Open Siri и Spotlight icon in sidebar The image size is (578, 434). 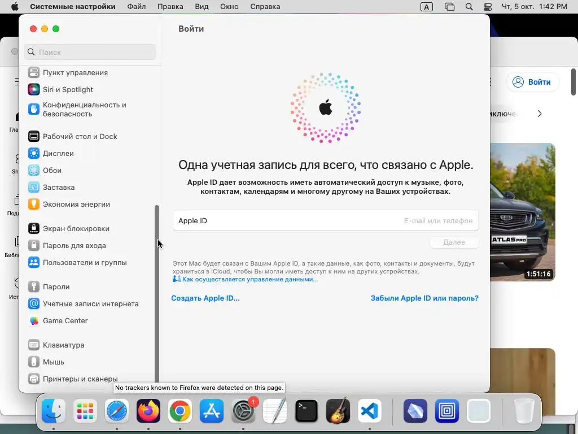33,89
